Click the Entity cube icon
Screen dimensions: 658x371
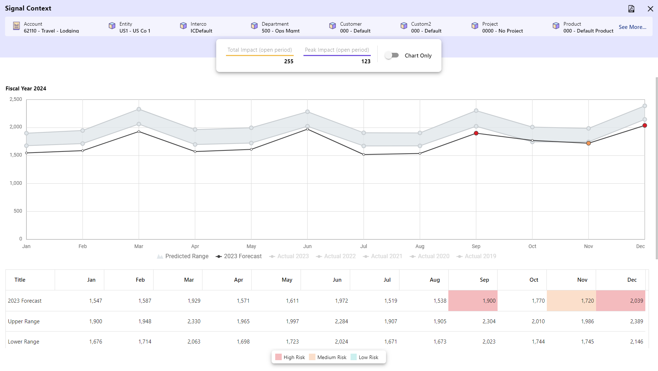tap(112, 26)
